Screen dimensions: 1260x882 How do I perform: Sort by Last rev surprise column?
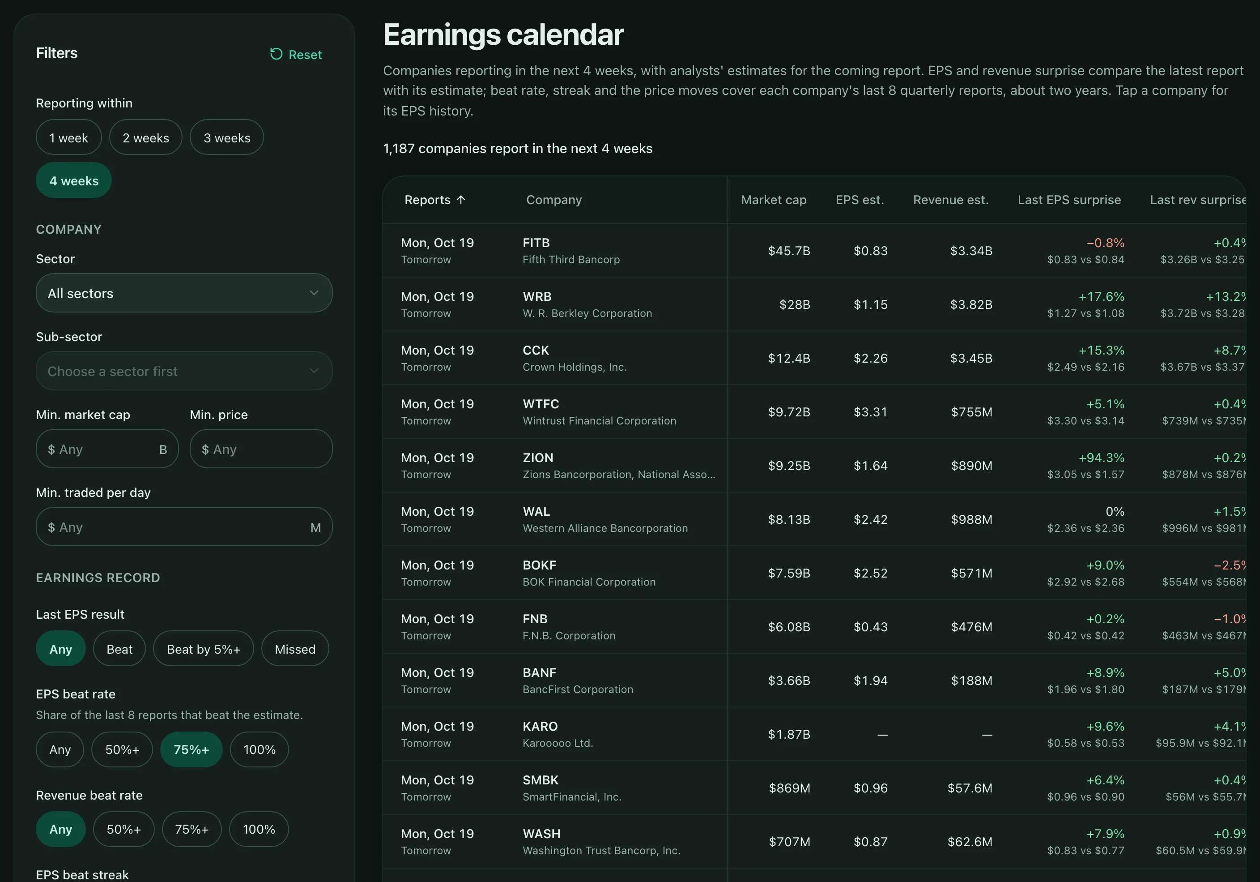[x=1197, y=200]
